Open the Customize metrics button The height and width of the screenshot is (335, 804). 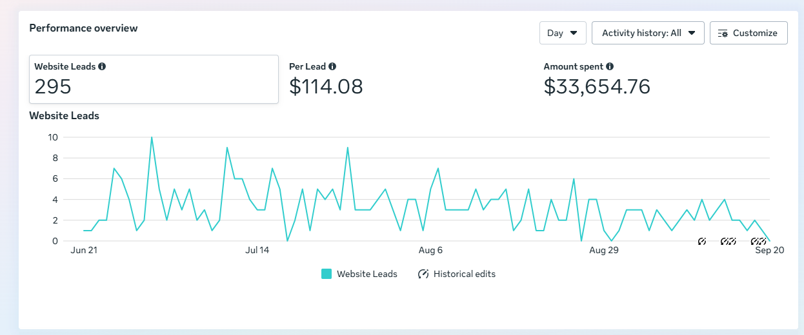coord(749,33)
